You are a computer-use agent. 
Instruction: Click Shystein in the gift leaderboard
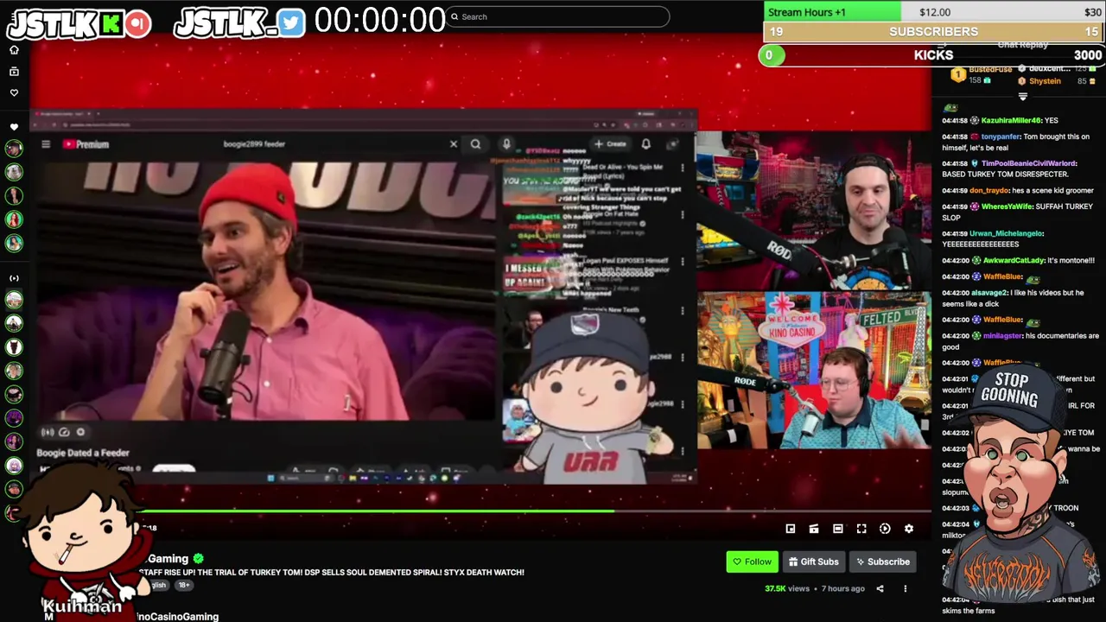pyautogui.click(x=1045, y=81)
